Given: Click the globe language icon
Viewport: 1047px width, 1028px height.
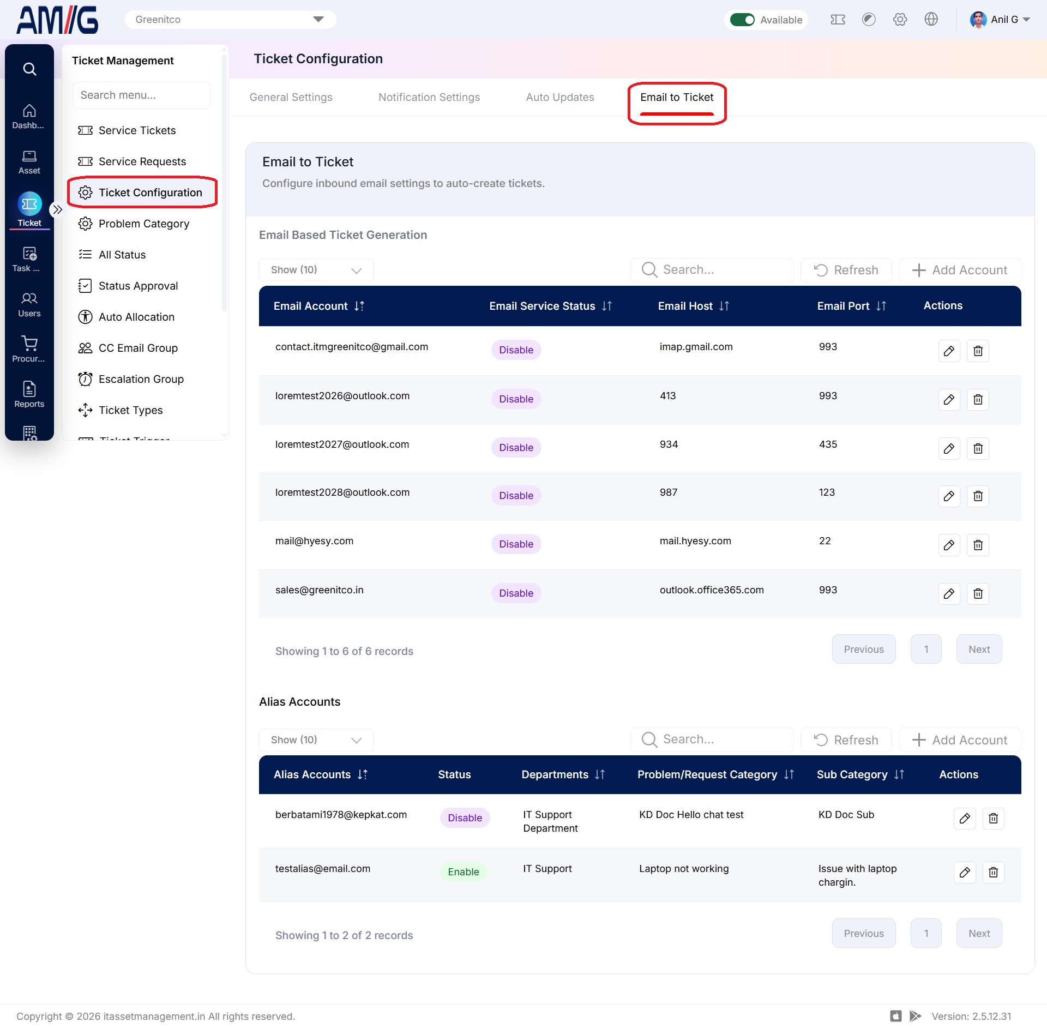Looking at the screenshot, I should [x=931, y=20].
